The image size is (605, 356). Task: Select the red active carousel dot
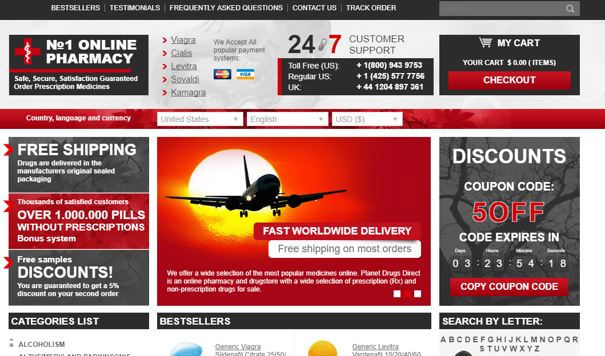407,294
